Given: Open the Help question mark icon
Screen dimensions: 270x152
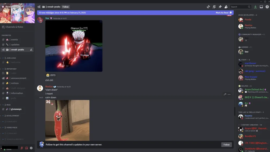Looking at the screenshot, I should [x=267, y=7].
